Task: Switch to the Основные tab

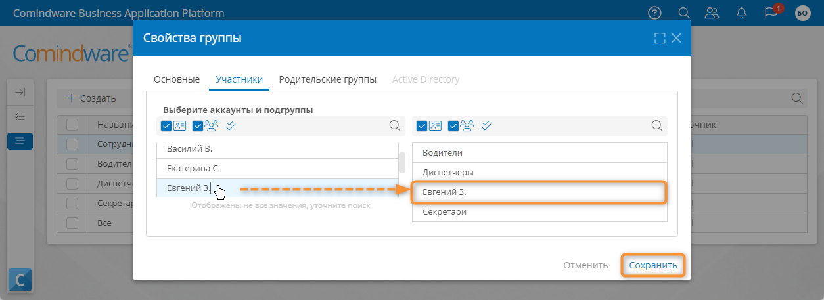Action: coord(177,79)
